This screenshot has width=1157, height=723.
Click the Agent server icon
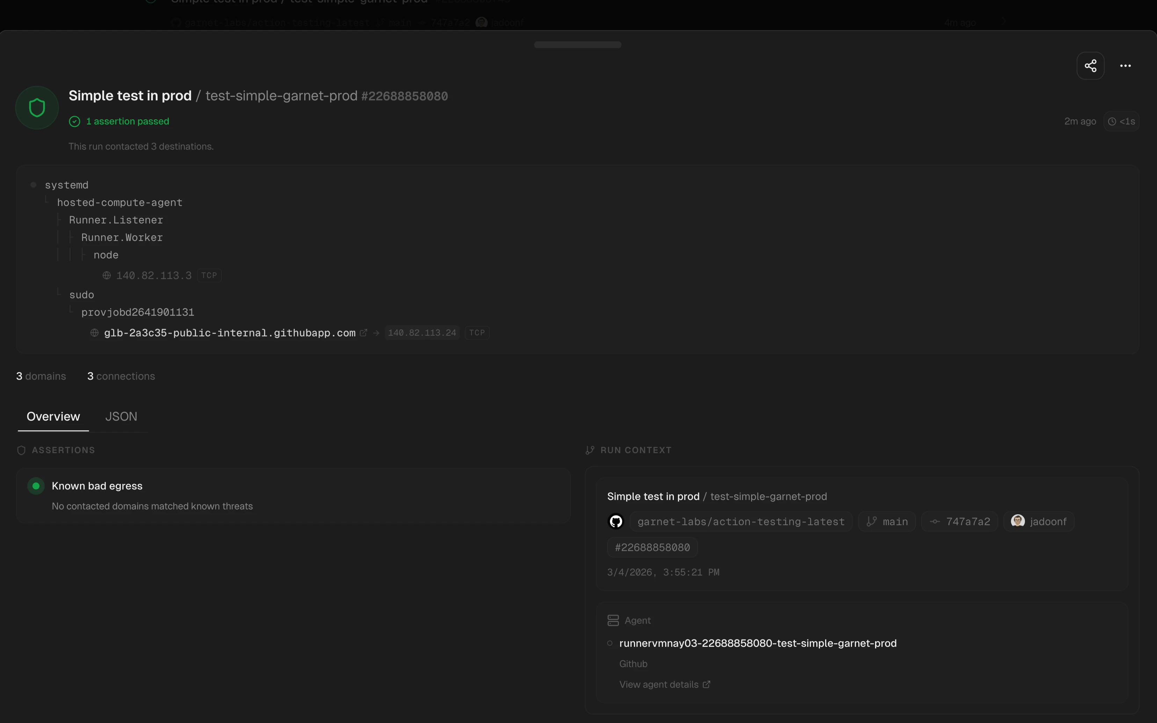(x=613, y=620)
